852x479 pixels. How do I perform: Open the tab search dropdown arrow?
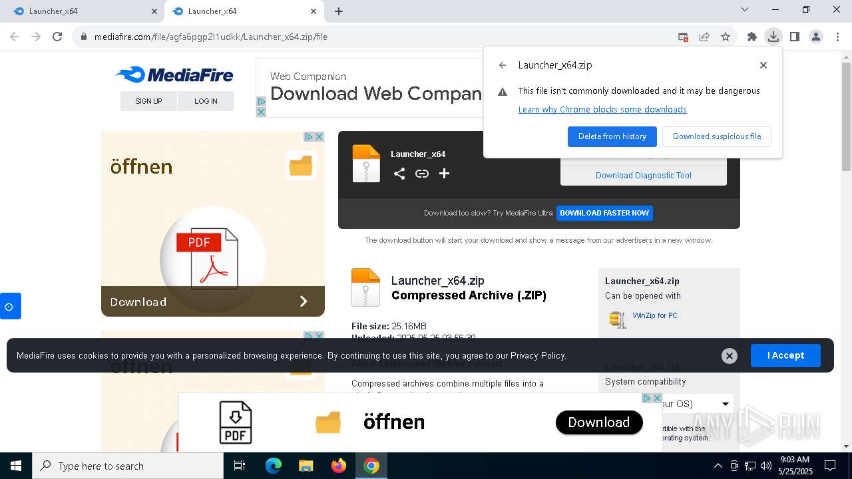point(745,10)
